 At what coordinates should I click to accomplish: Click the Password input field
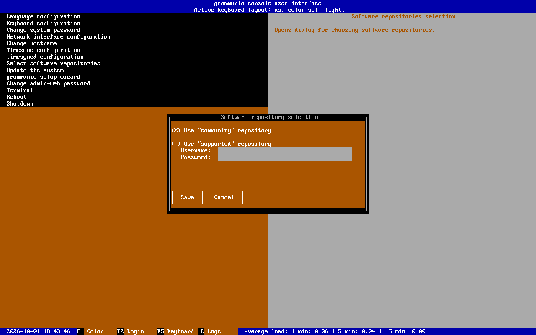285,157
